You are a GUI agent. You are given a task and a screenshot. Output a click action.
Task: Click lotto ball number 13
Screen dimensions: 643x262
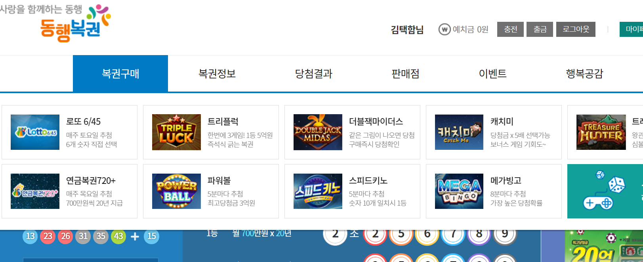[x=30, y=236]
